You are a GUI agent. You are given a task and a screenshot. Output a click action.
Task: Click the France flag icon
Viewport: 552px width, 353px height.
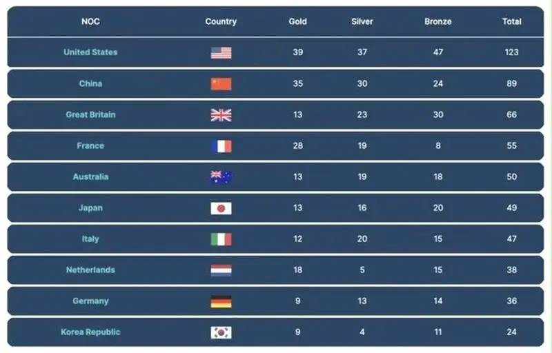[x=221, y=146]
